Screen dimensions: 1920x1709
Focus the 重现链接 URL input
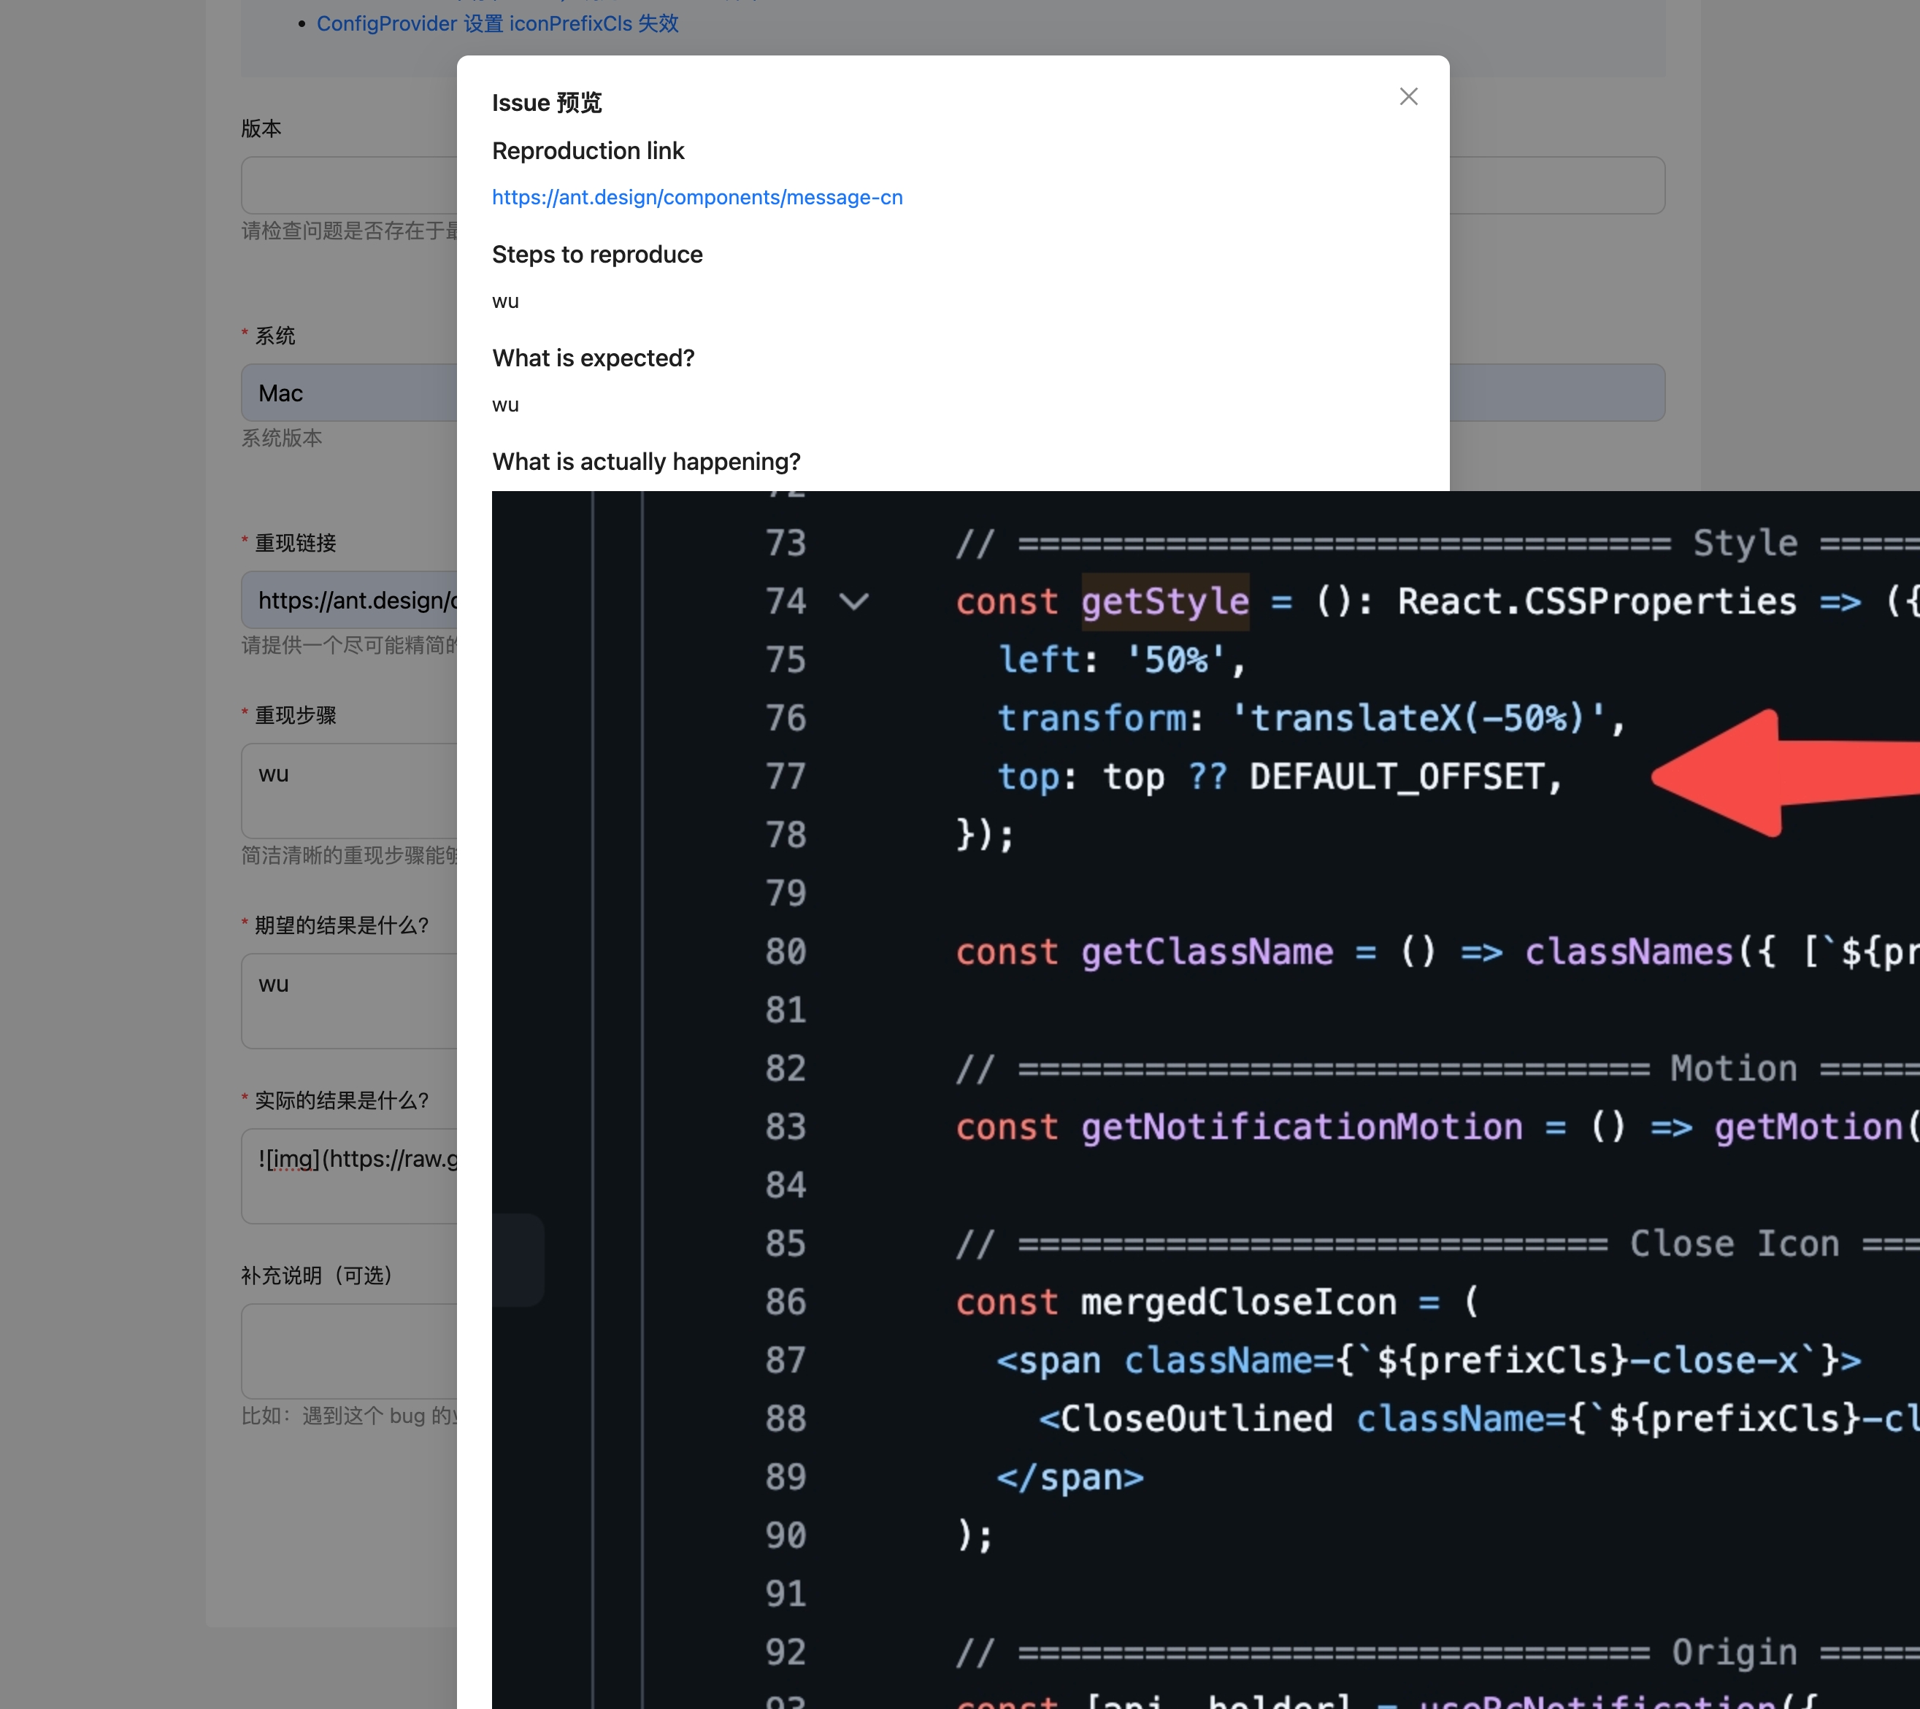point(348,600)
